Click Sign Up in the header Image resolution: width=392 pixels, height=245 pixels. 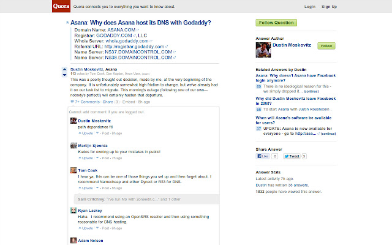[329, 7]
